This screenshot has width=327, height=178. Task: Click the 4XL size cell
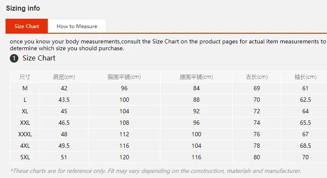click(25, 146)
